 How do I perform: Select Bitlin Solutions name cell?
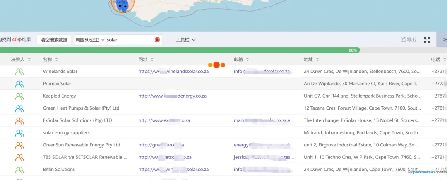(x=59, y=170)
